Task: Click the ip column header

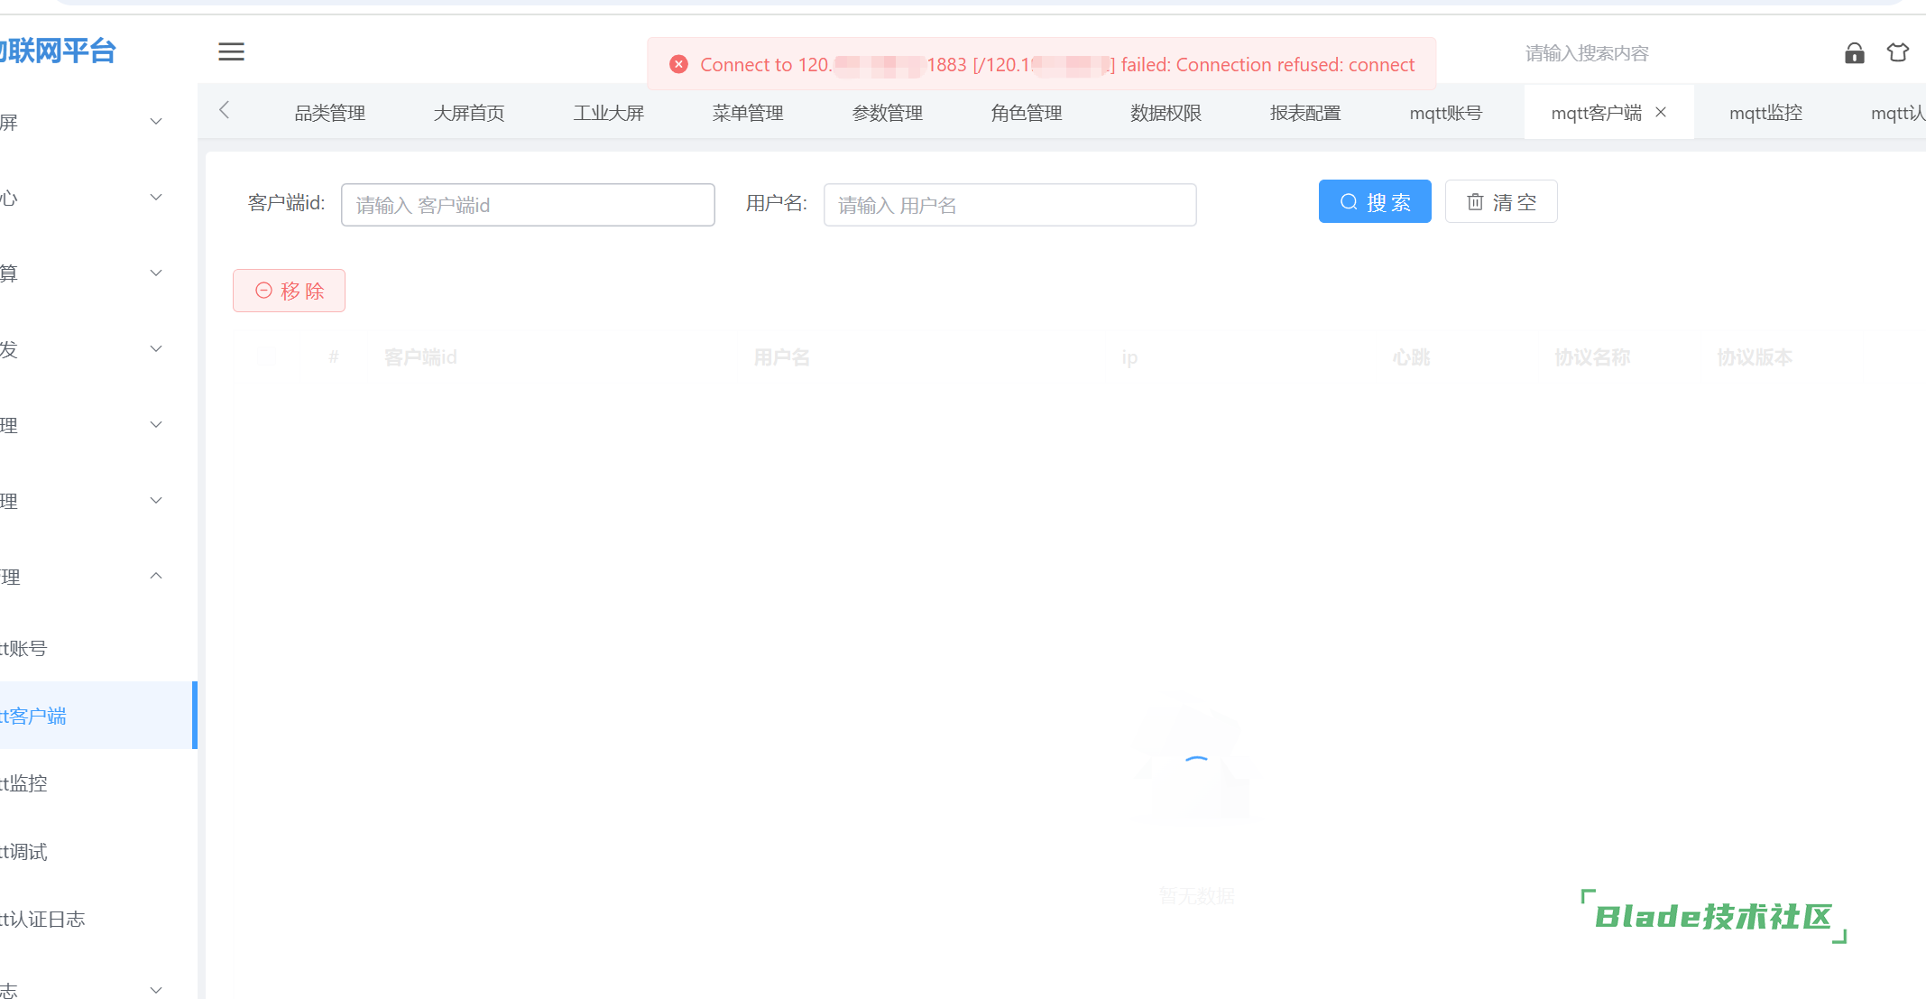Action: click(1129, 357)
